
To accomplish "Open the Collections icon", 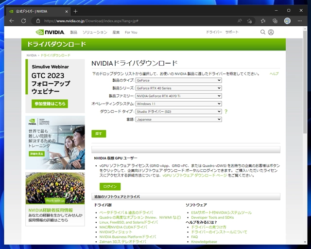I will coord(275,21).
